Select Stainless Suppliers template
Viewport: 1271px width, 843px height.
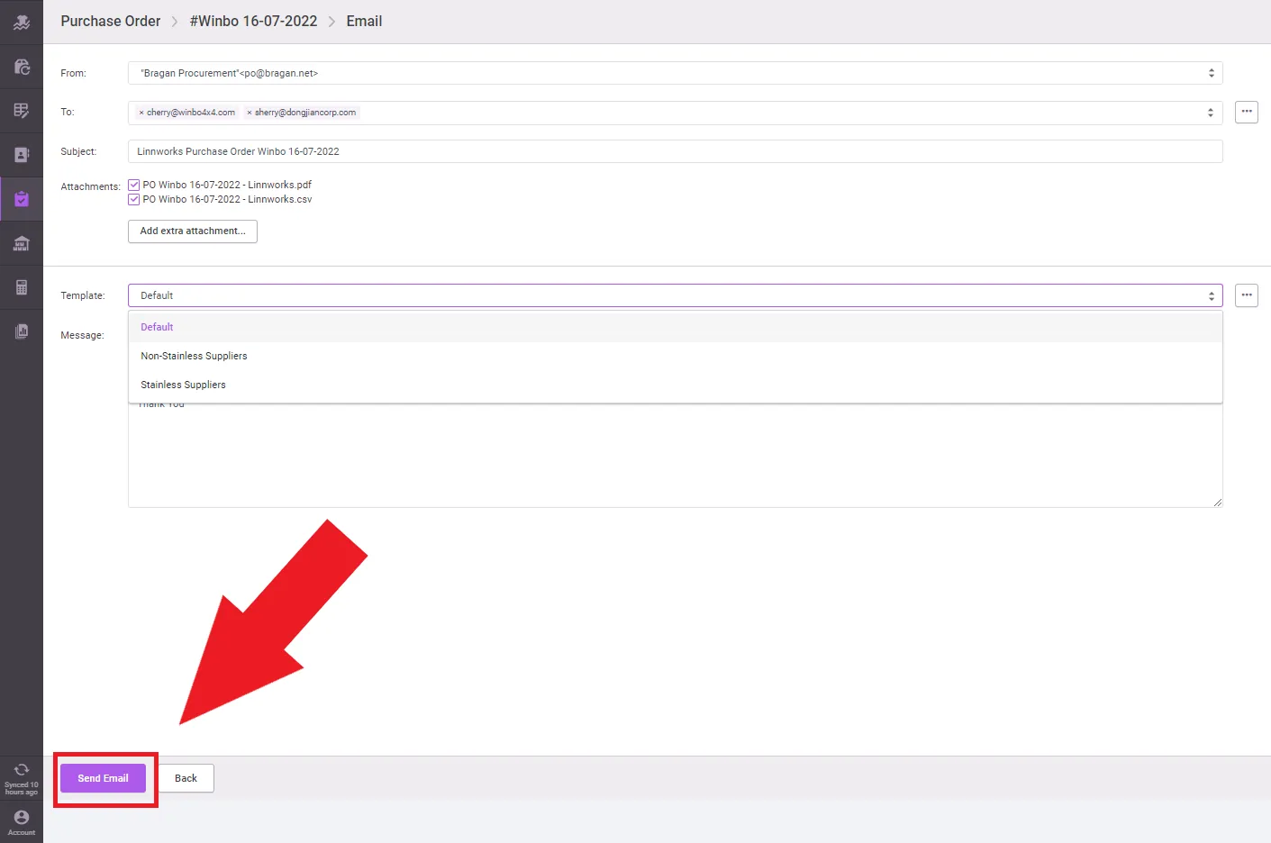pyautogui.click(x=675, y=385)
